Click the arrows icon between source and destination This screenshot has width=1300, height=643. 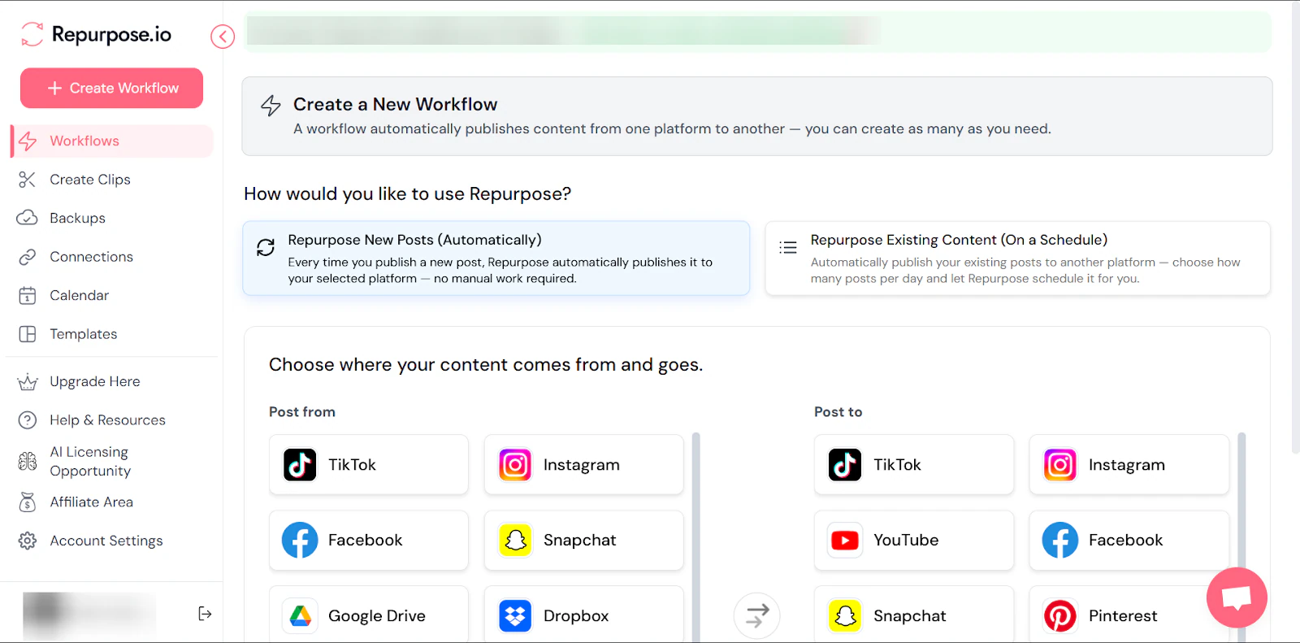point(757,615)
